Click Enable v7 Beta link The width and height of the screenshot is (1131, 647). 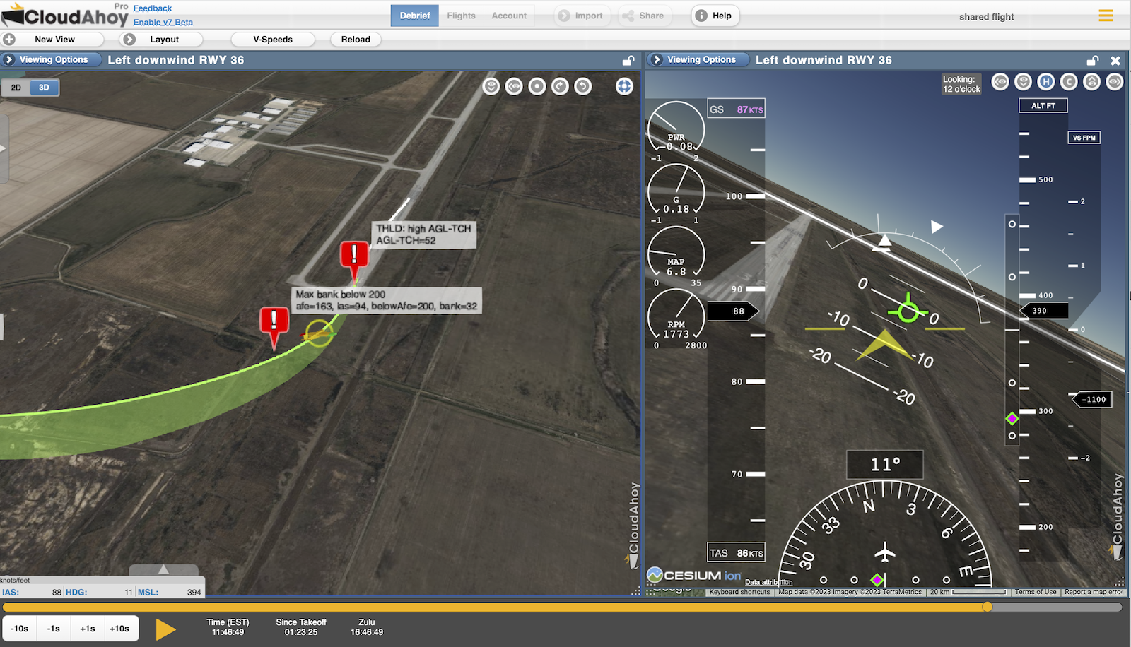click(163, 22)
